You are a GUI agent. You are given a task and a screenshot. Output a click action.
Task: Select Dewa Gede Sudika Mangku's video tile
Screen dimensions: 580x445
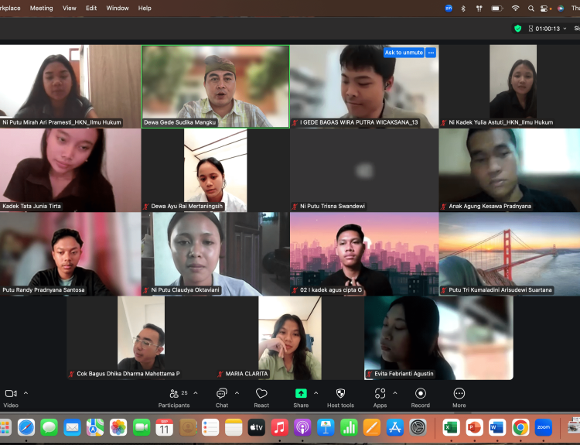coord(215,85)
